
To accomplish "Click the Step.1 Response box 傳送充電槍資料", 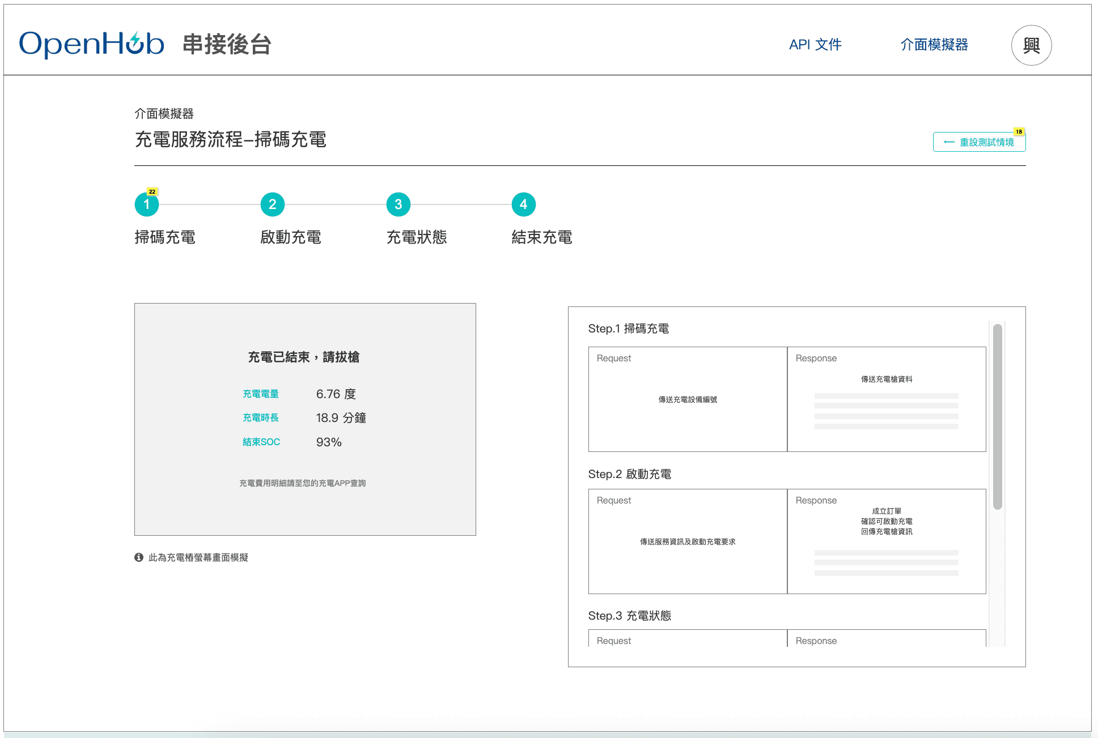I will click(x=886, y=399).
